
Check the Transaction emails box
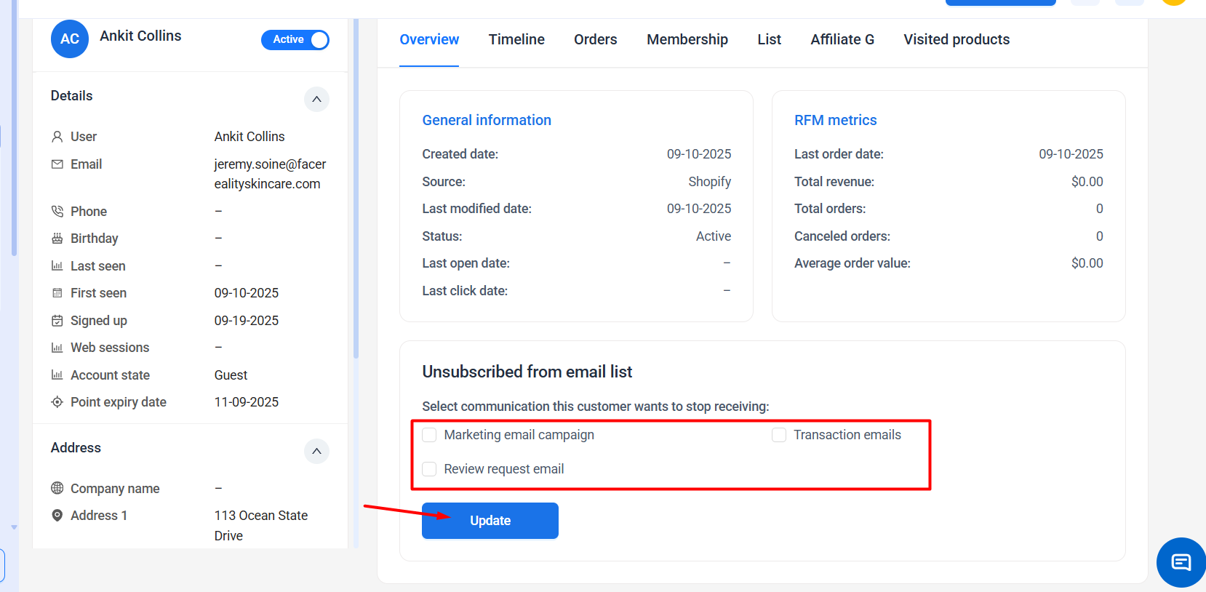[x=779, y=435]
